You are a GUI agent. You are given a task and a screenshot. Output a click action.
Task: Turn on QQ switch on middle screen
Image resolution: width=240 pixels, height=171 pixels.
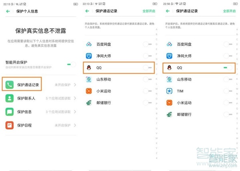(147, 68)
